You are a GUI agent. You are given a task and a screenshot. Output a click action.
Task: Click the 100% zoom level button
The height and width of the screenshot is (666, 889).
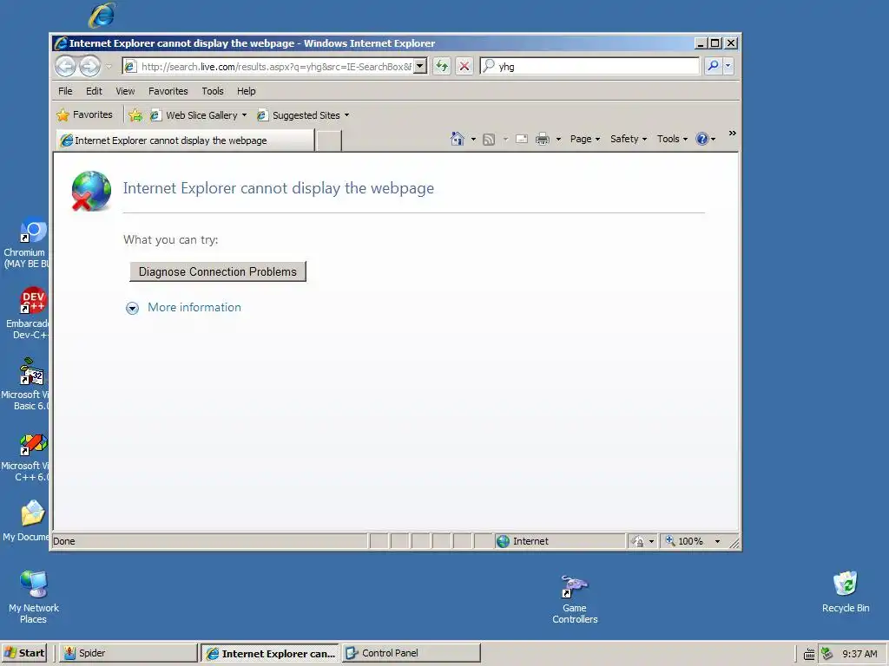coord(684,541)
